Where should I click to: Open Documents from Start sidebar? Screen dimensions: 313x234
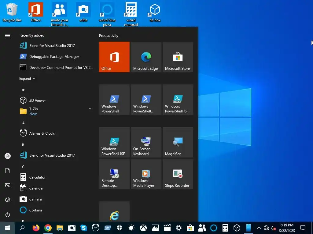8,171
